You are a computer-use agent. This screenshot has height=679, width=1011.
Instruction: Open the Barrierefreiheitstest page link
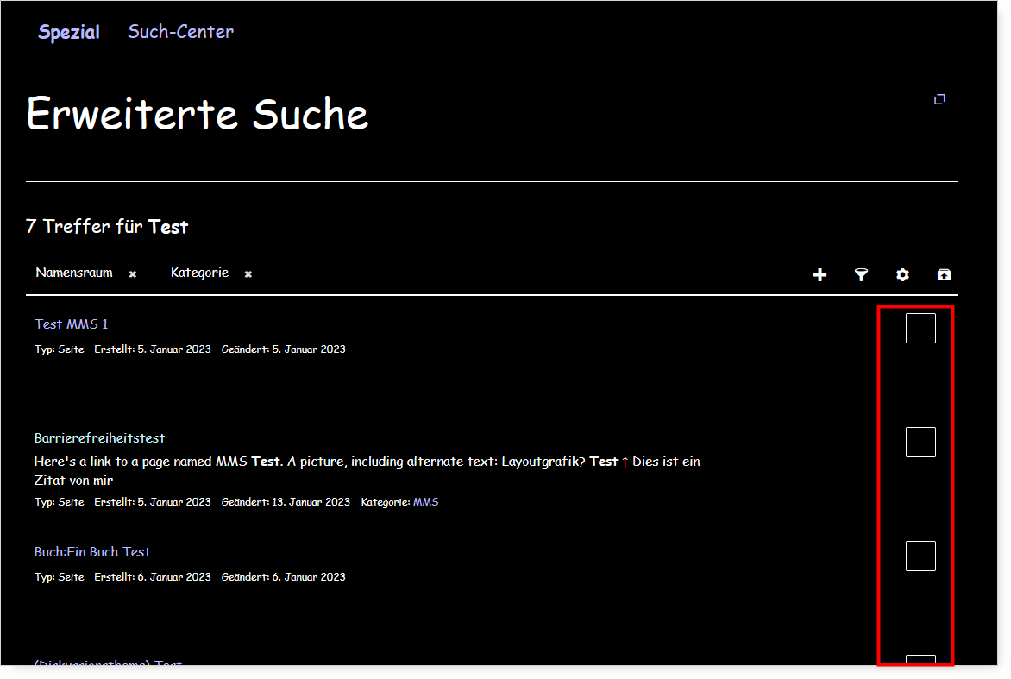click(99, 438)
